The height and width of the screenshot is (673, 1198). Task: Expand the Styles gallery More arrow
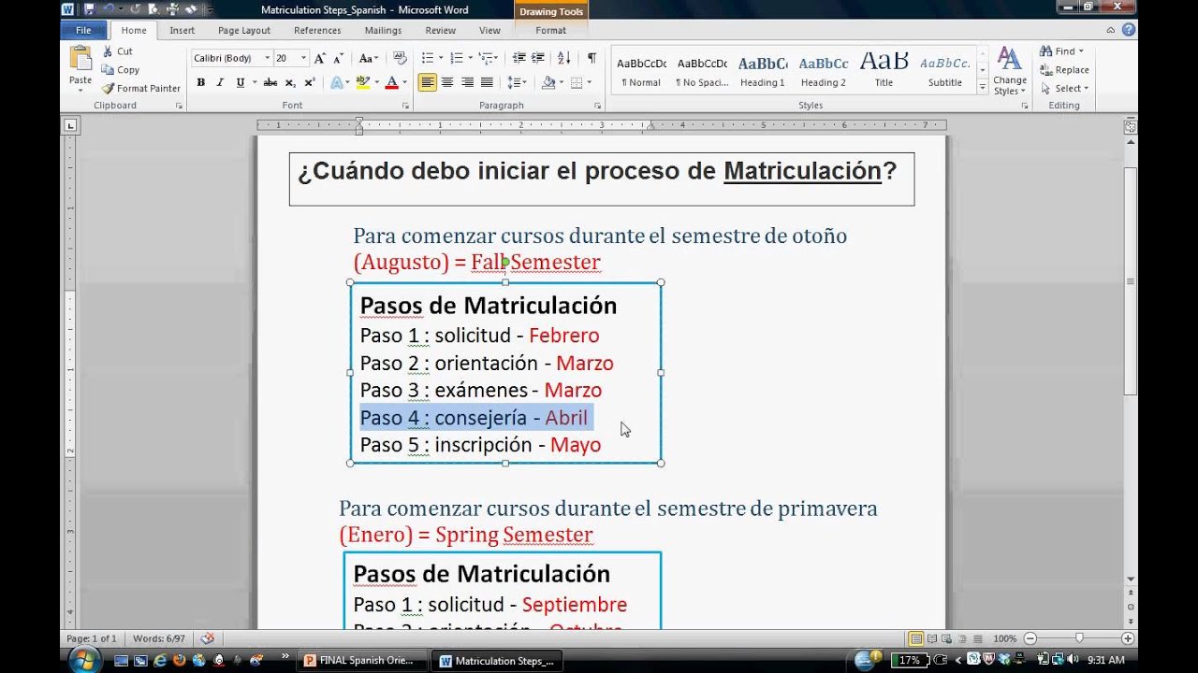click(x=982, y=87)
